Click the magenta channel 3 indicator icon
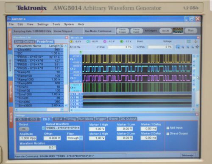This screenshot has height=164, width=212. tap(105, 41)
